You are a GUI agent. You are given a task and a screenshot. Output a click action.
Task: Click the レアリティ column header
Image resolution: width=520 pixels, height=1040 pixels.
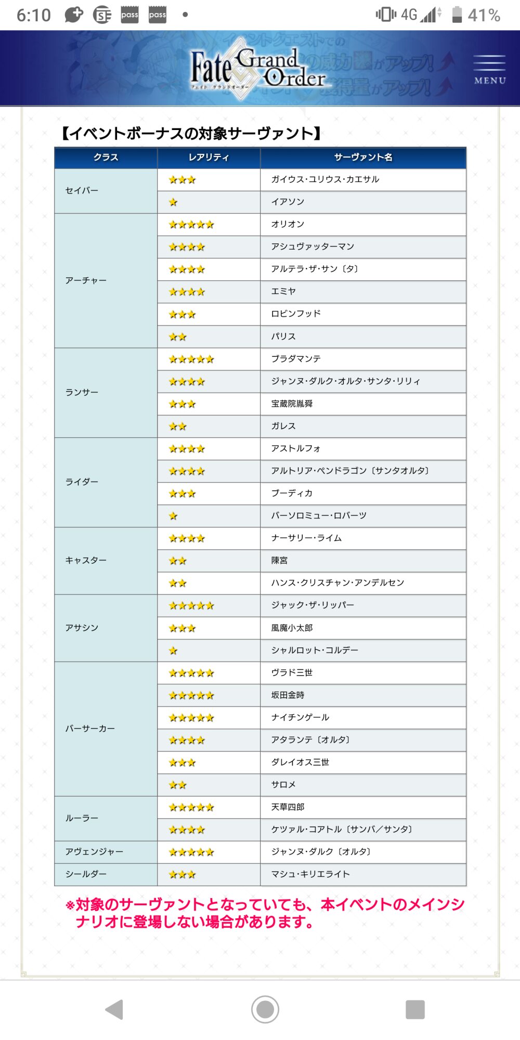click(x=209, y=158)
